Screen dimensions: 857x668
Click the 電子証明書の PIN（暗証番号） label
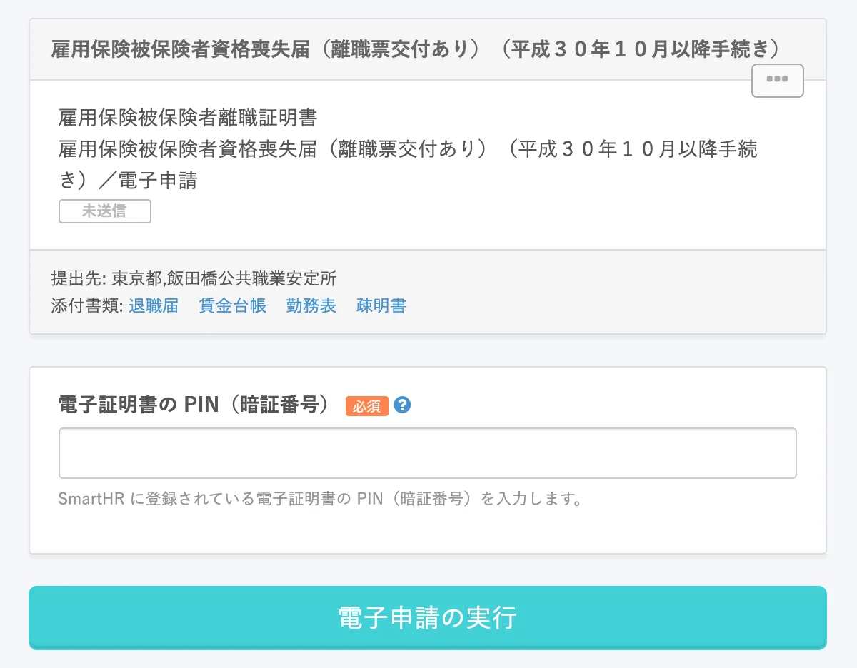(198, 405)
